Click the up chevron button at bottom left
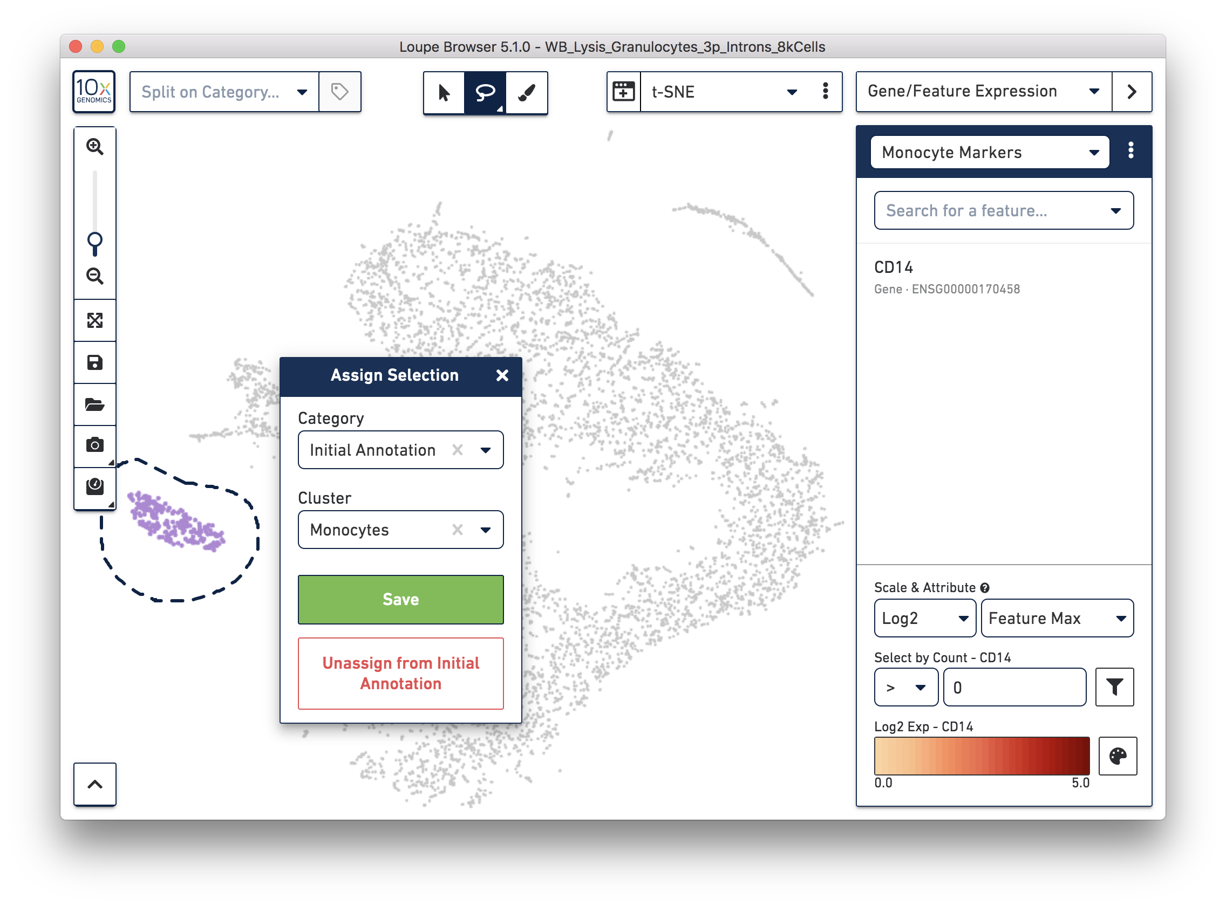 coord(95,784)
